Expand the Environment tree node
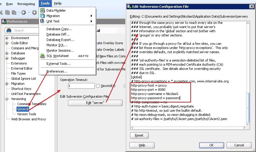Image resolution: width=256 pixels, height=152 pixels. (7, 38)
